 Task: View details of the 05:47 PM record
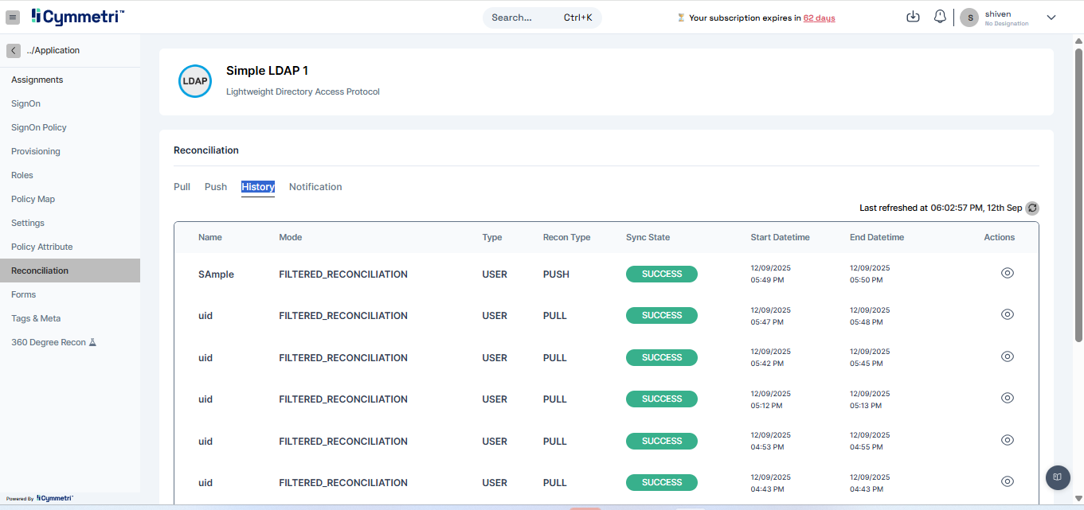click(x=1007, y=314)
